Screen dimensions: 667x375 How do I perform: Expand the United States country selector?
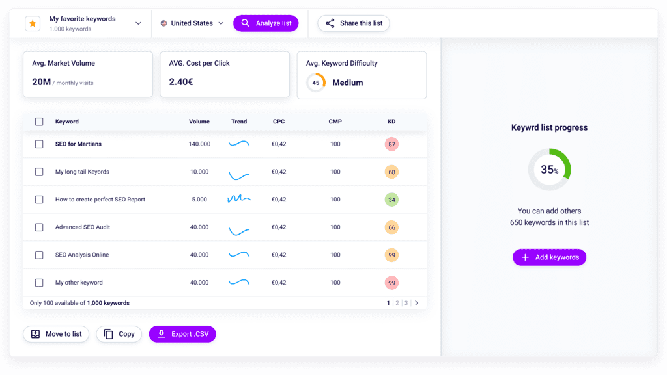(x=220, y=23)
